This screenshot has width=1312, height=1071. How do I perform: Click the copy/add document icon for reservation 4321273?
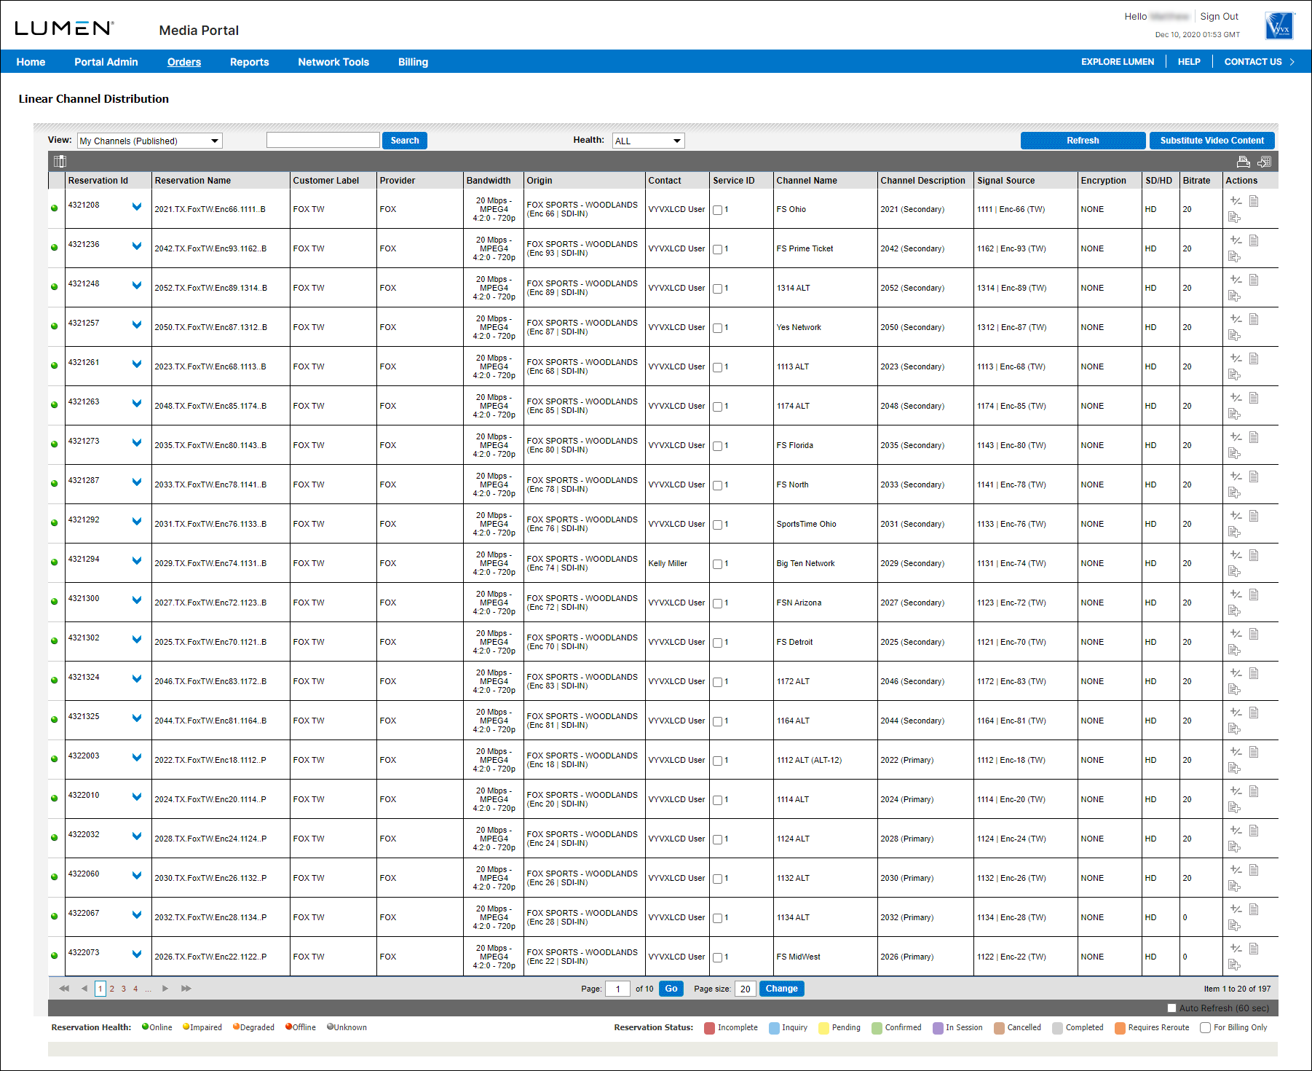coord(1234,453)
